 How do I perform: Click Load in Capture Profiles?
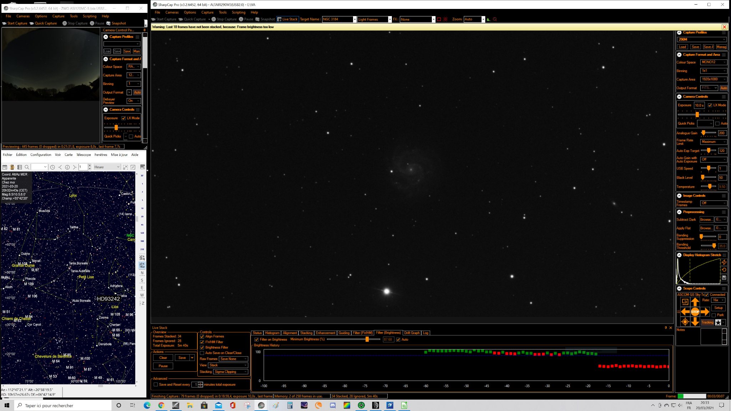(682, 47)
